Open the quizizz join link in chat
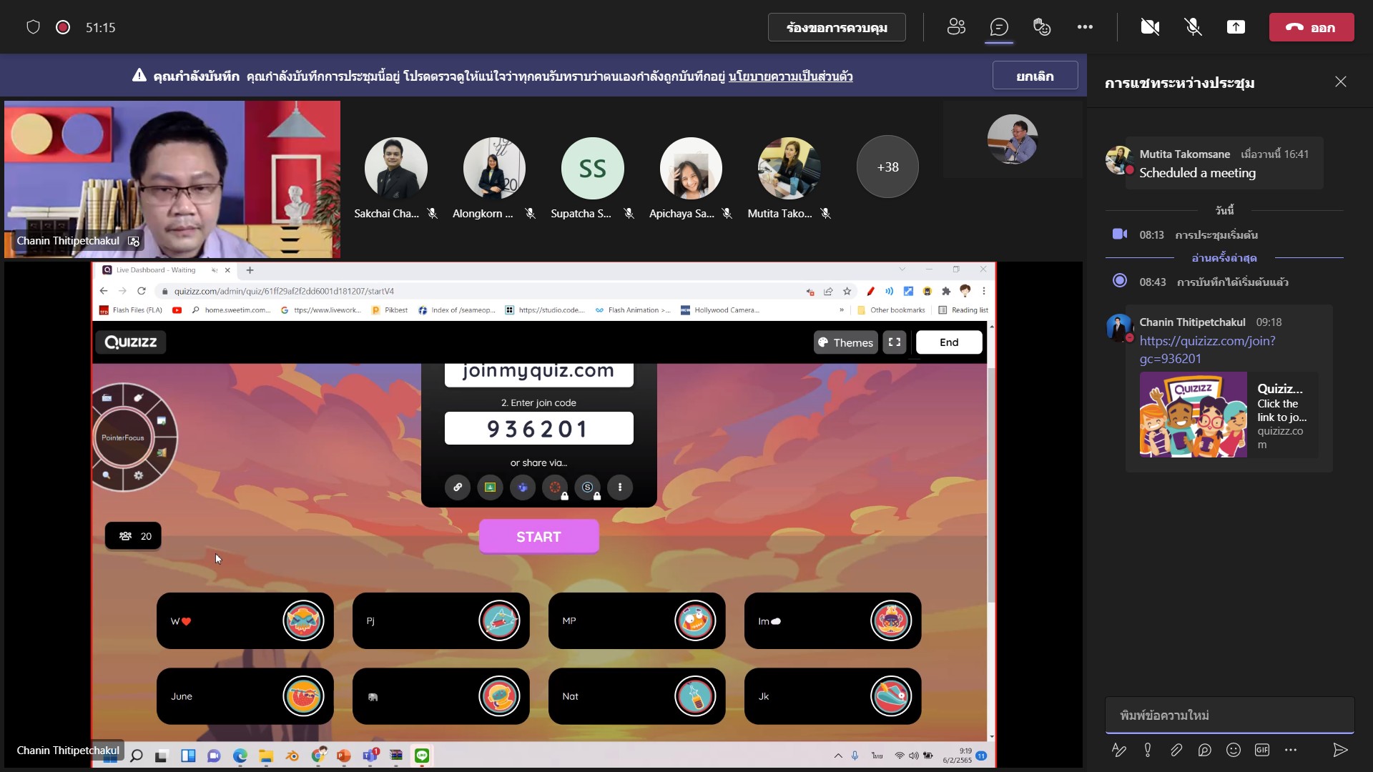This screenshot has width=1373, height=772. tap(1207, 350)
